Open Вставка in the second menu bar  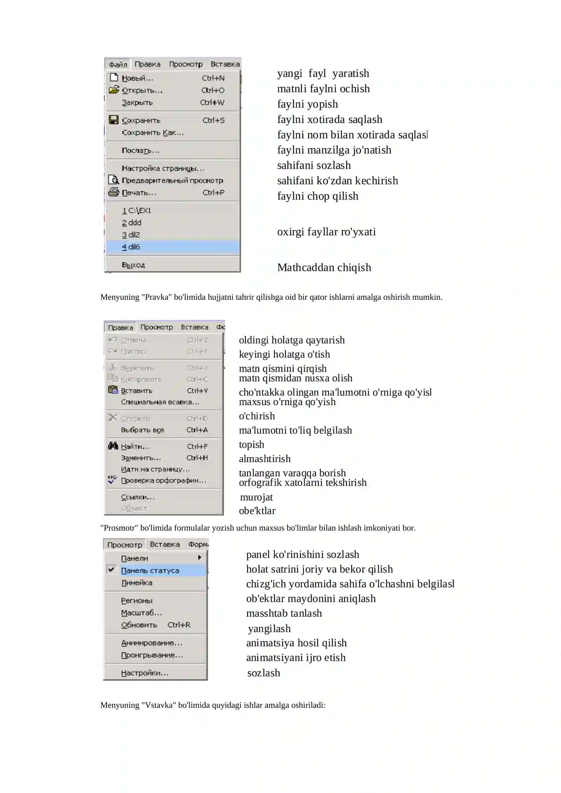pos(195,327)
